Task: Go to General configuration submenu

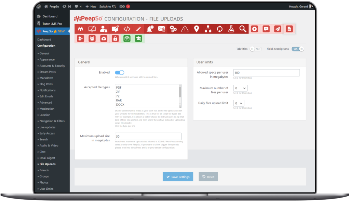Action: pos(44,53)
